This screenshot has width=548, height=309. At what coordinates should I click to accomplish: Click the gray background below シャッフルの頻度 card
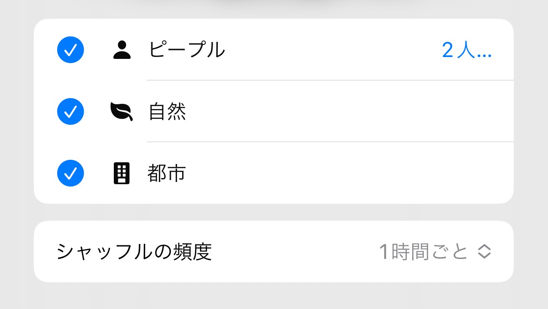[274, 296]
